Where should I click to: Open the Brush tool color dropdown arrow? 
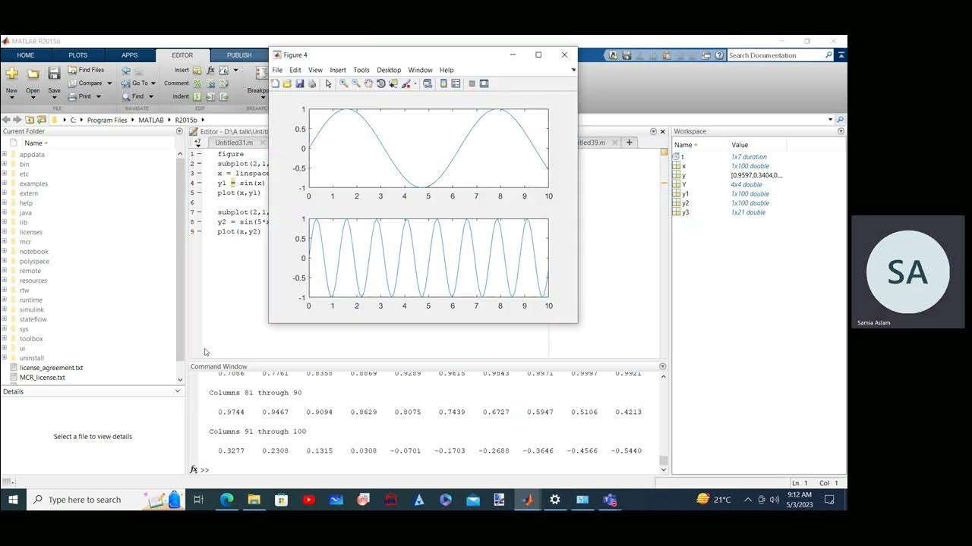click(415, 83)
